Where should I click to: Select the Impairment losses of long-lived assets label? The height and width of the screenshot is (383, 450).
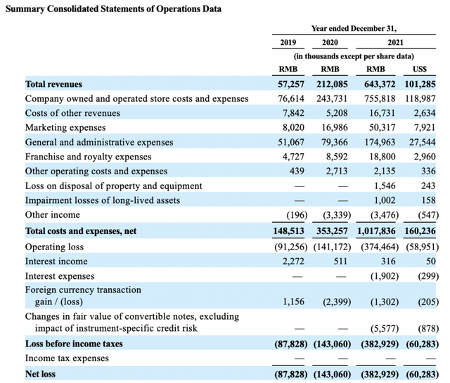click(103, 200)
